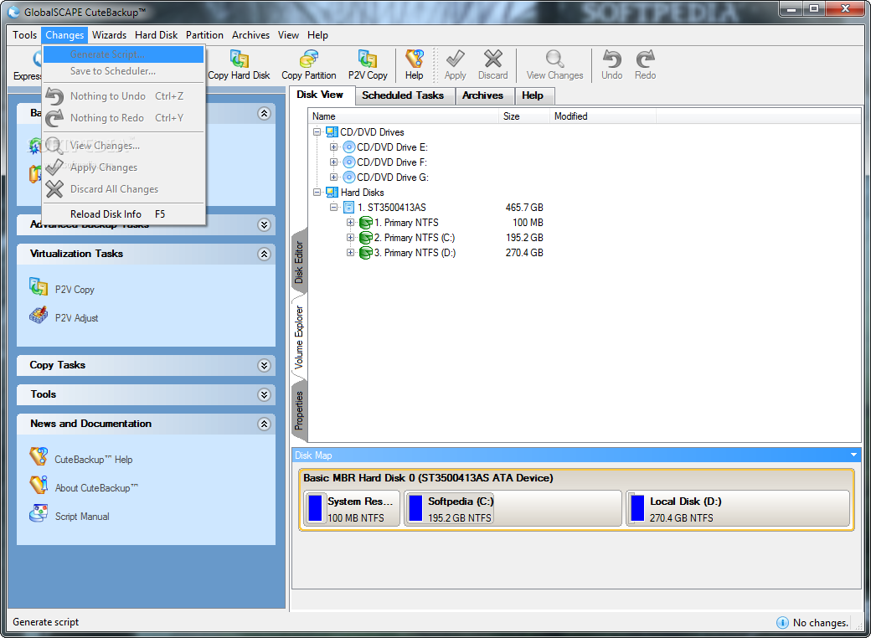Click the P2V Adjust link
871x638 pixels.
[77, 318]
